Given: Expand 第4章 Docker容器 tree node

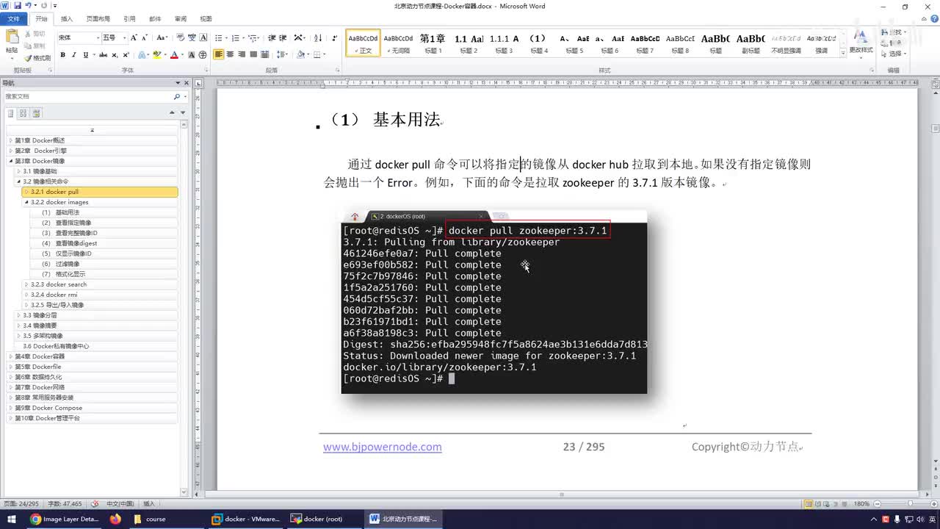Looking at the screenshot, I should click(10, 356).
